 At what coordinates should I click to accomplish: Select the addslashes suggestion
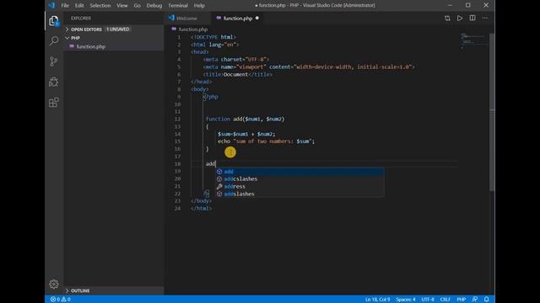300,194
